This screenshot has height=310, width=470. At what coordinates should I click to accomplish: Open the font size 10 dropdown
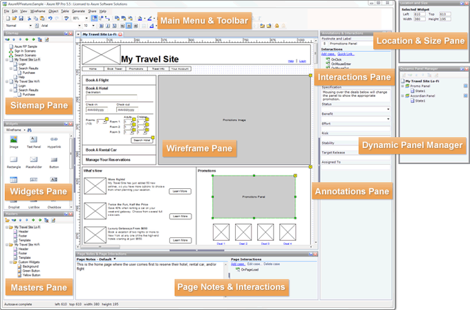tap(93, 26)
